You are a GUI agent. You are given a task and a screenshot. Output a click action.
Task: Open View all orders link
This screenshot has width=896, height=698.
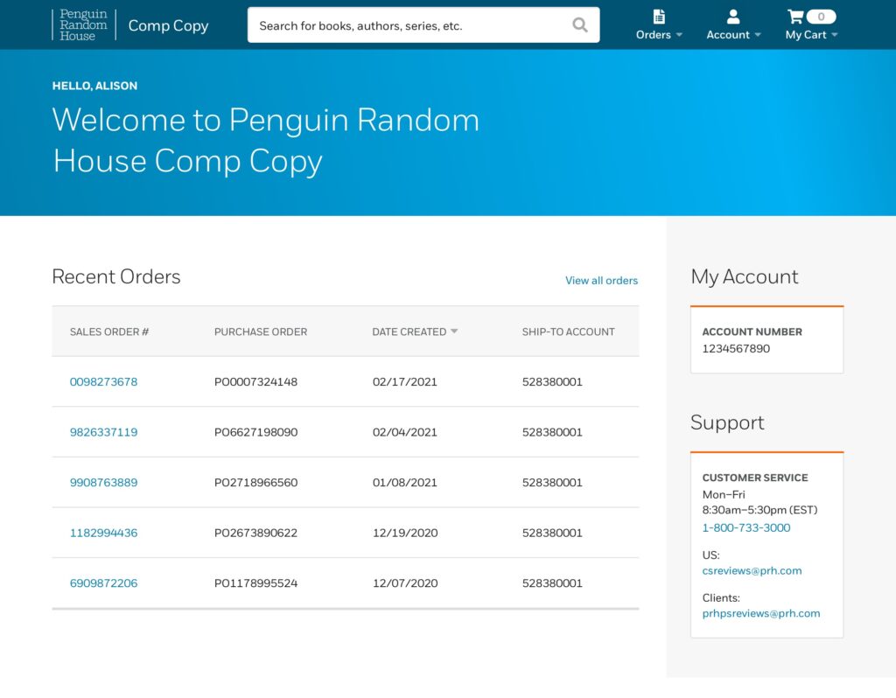point(601,281)
